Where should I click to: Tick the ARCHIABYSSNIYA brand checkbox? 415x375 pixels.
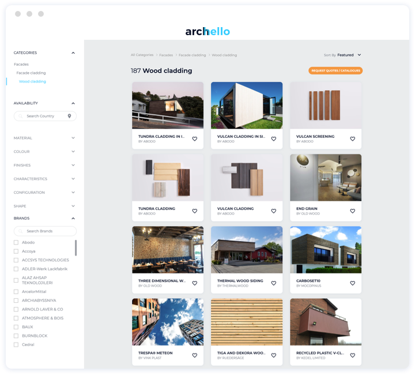[16, 301]
